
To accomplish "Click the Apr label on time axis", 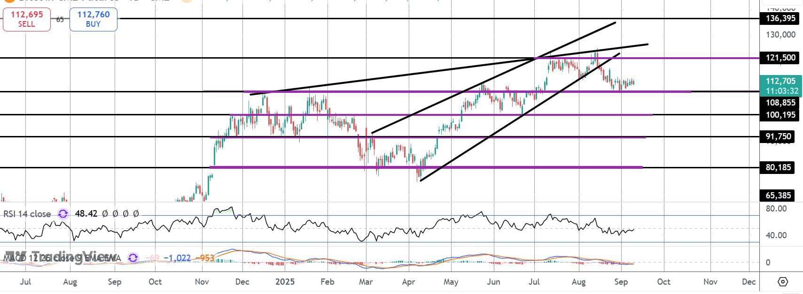I will click(409, 282).
